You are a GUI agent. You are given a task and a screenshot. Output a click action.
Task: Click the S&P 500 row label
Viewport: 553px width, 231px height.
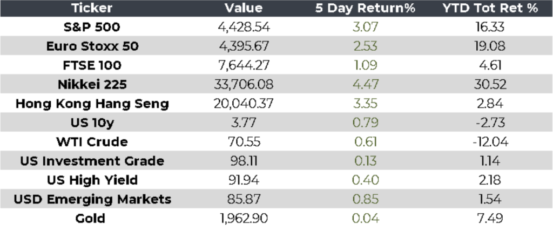tap(92, 26)
